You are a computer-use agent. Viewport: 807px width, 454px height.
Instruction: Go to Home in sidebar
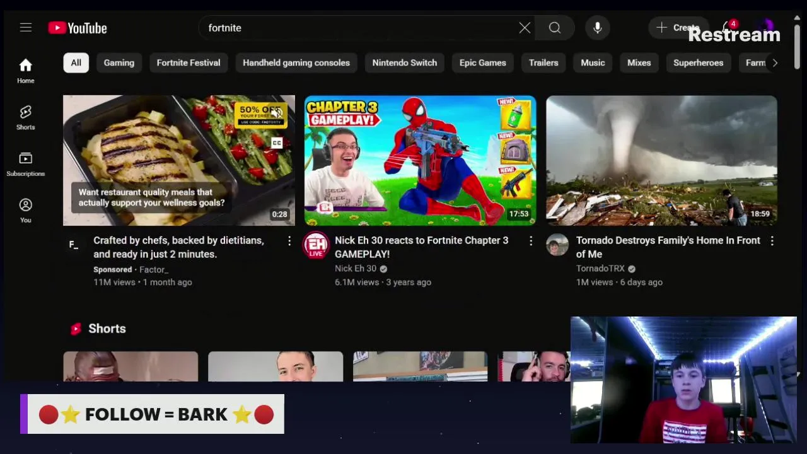(x=25, y=71)
